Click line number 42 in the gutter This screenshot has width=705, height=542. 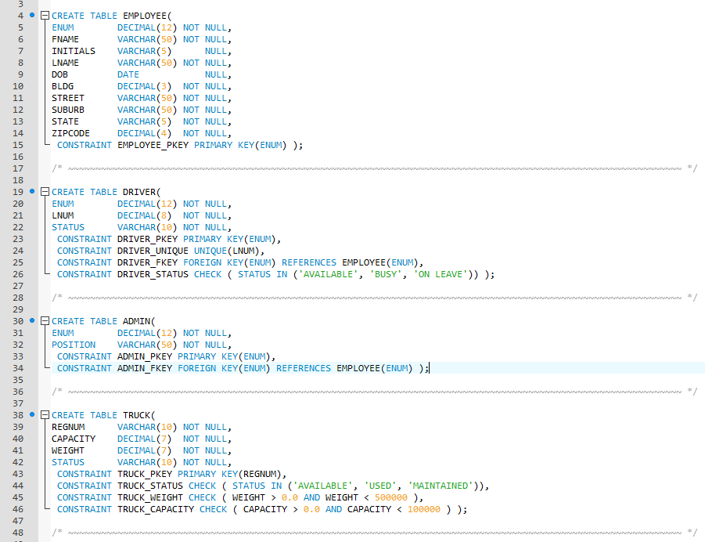pos(17,461)
